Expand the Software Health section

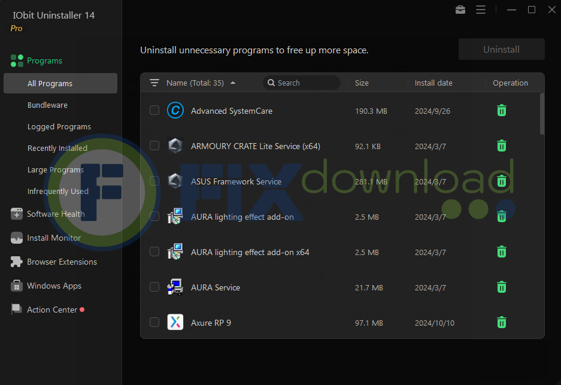point(55,214)
